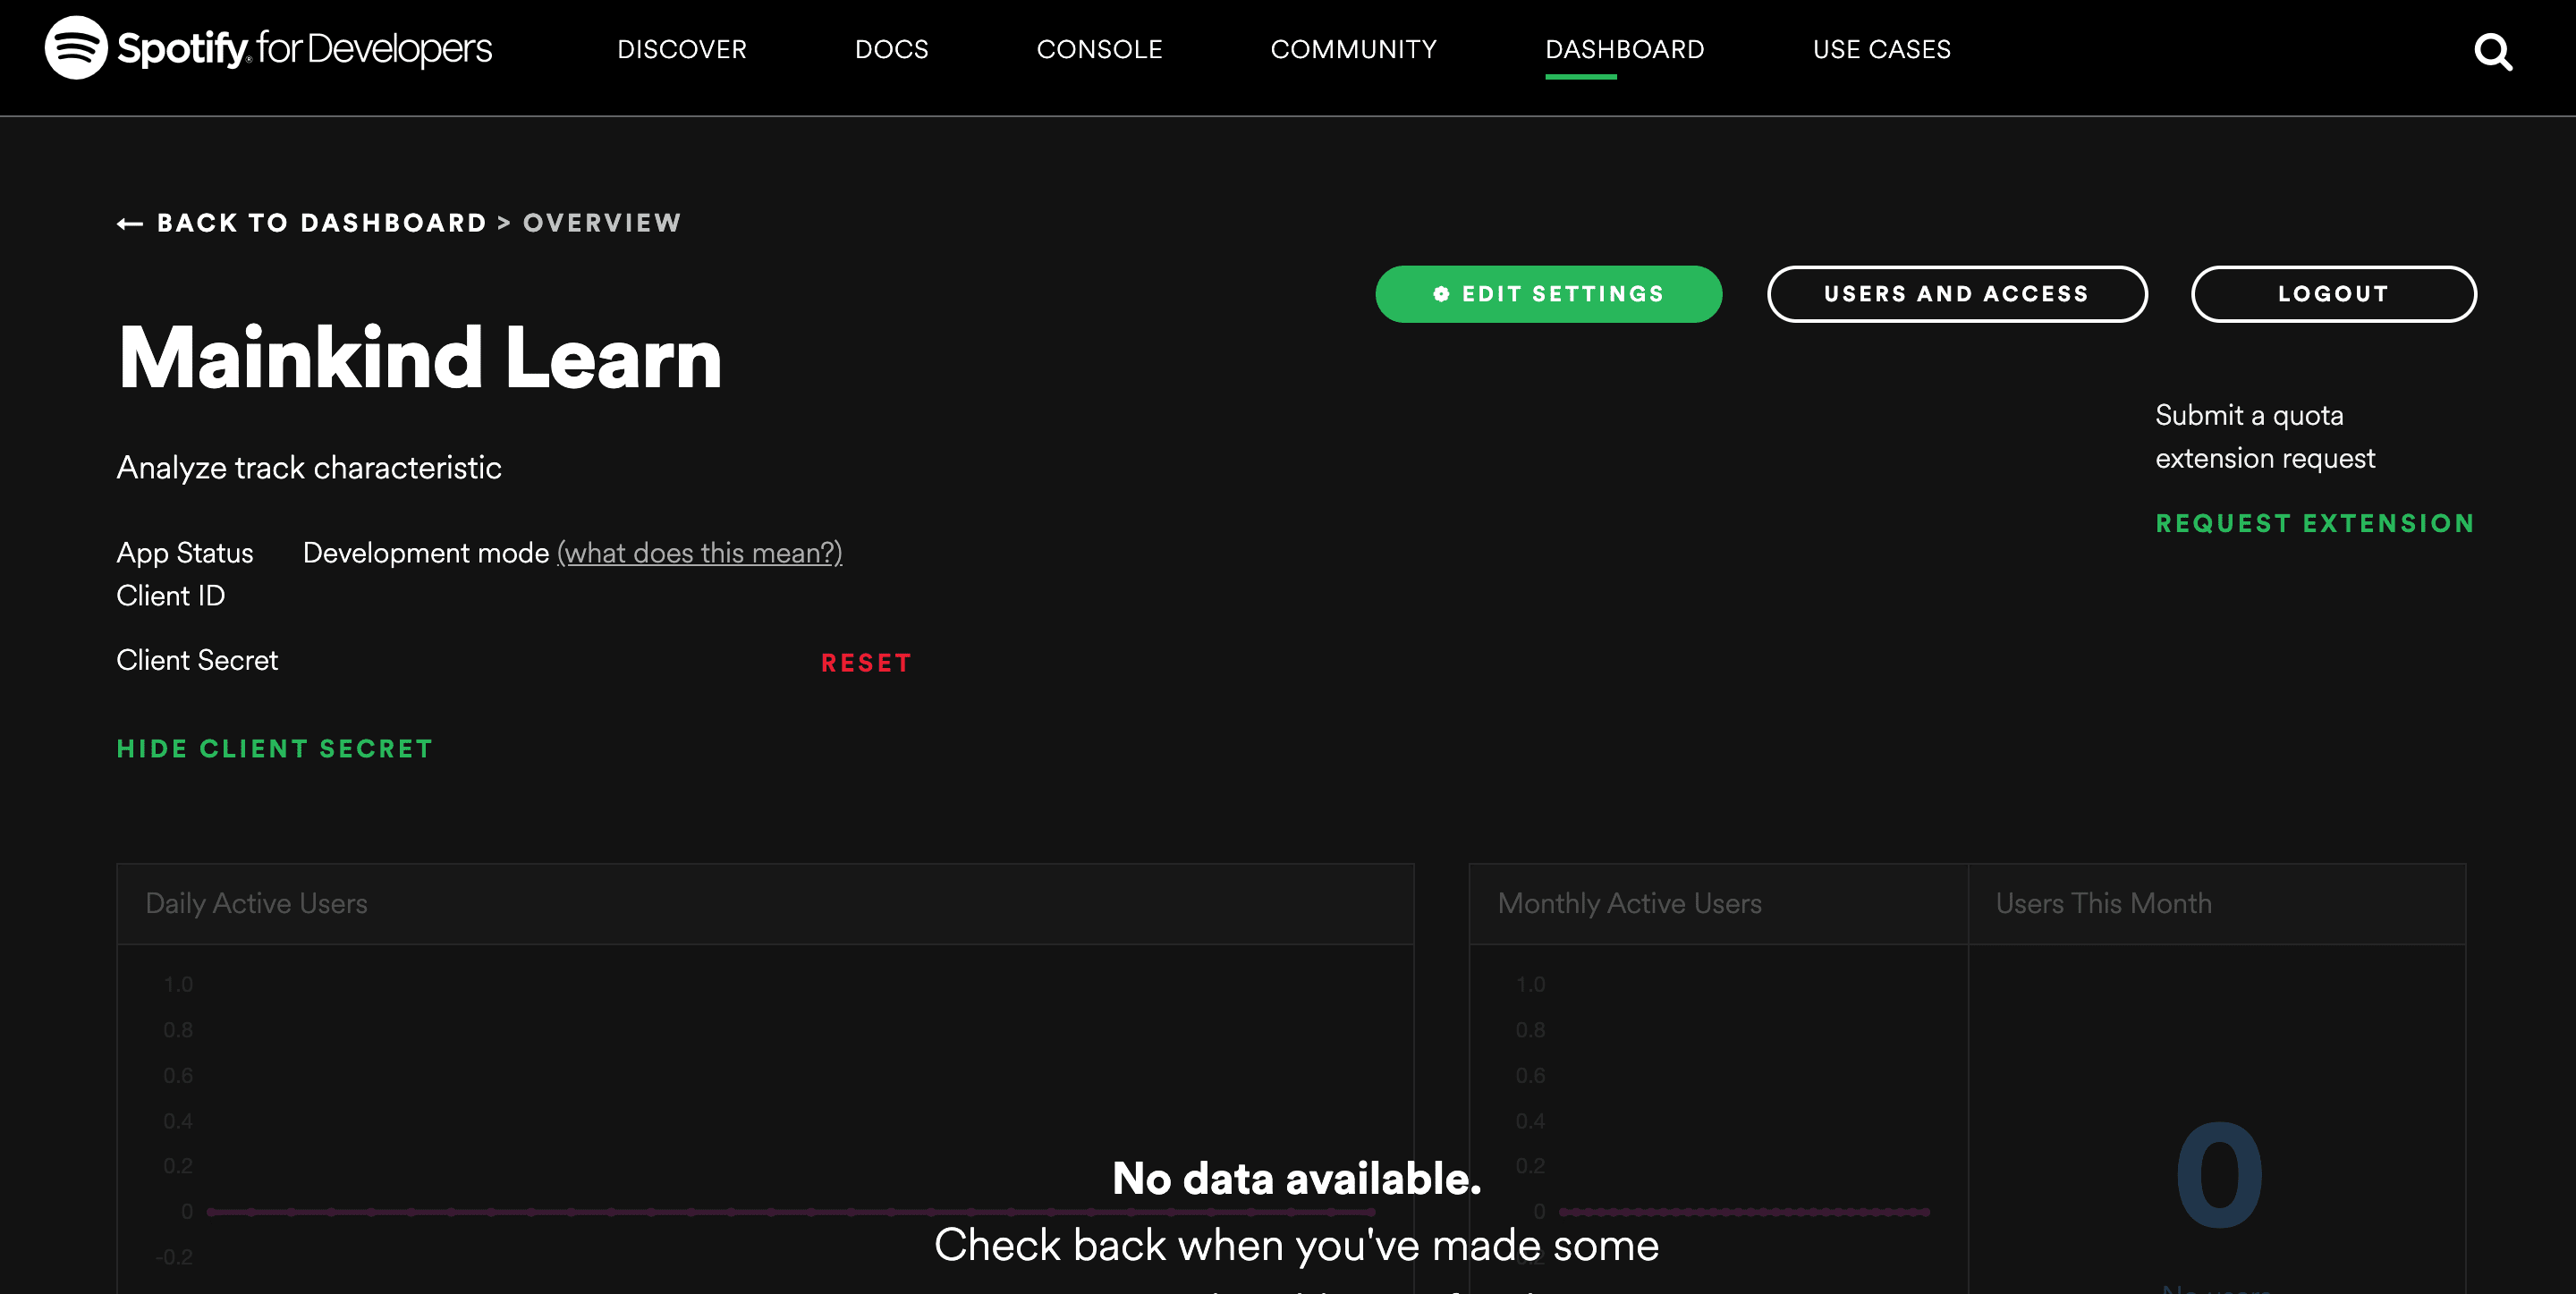Click the Overview breadcrumb text
Image resolution: width=2576 pixels, height=1294 pixels.
point(602,223)
